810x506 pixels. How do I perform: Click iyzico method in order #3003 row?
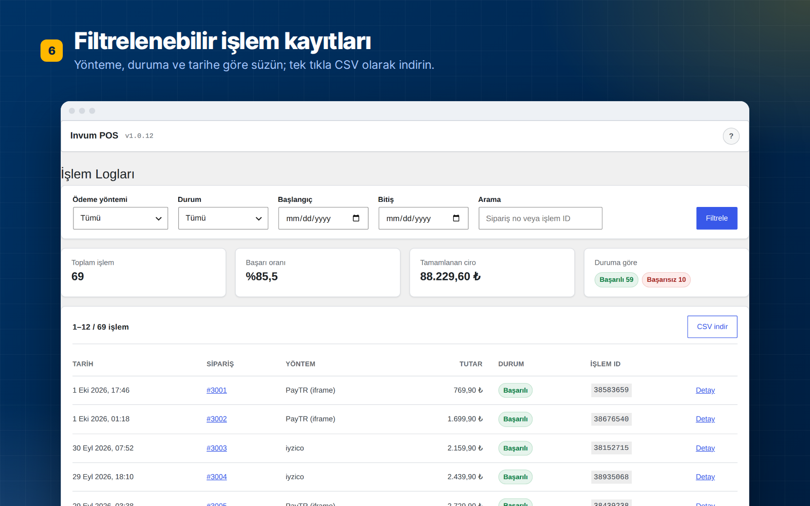[x=295, y=448]
